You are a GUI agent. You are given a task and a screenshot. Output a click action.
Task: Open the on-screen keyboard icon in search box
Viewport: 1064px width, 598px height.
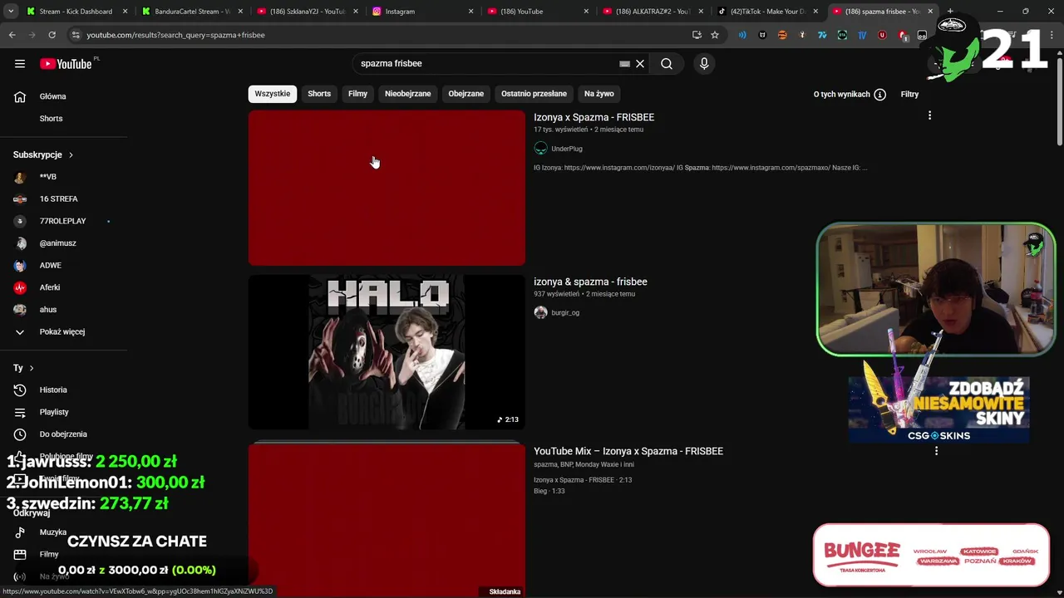tap(624, 64)
